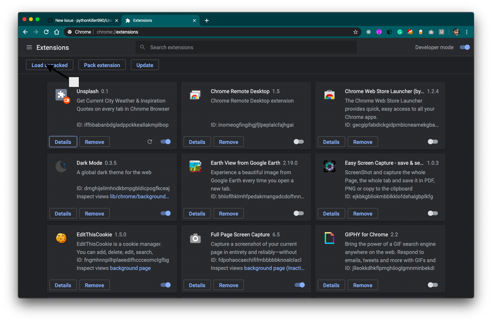
Task: Enable Easy Screen Capture extension
Action: tap(433, 213)
